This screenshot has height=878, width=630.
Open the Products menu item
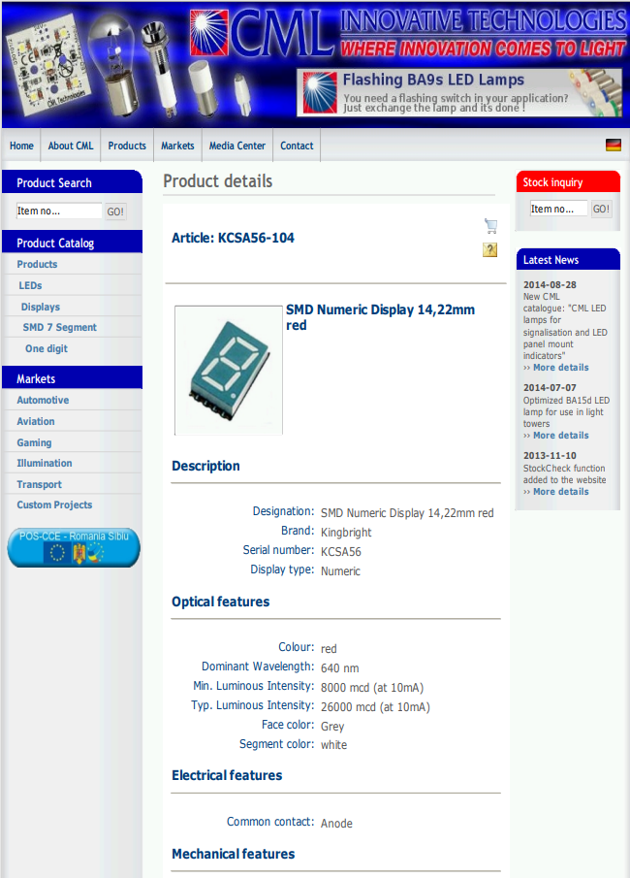pos(127,146)
